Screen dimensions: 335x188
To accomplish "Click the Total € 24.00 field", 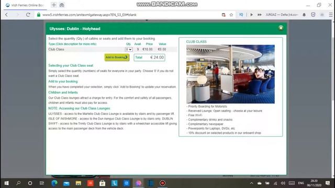I will click(x=149, y=57).
